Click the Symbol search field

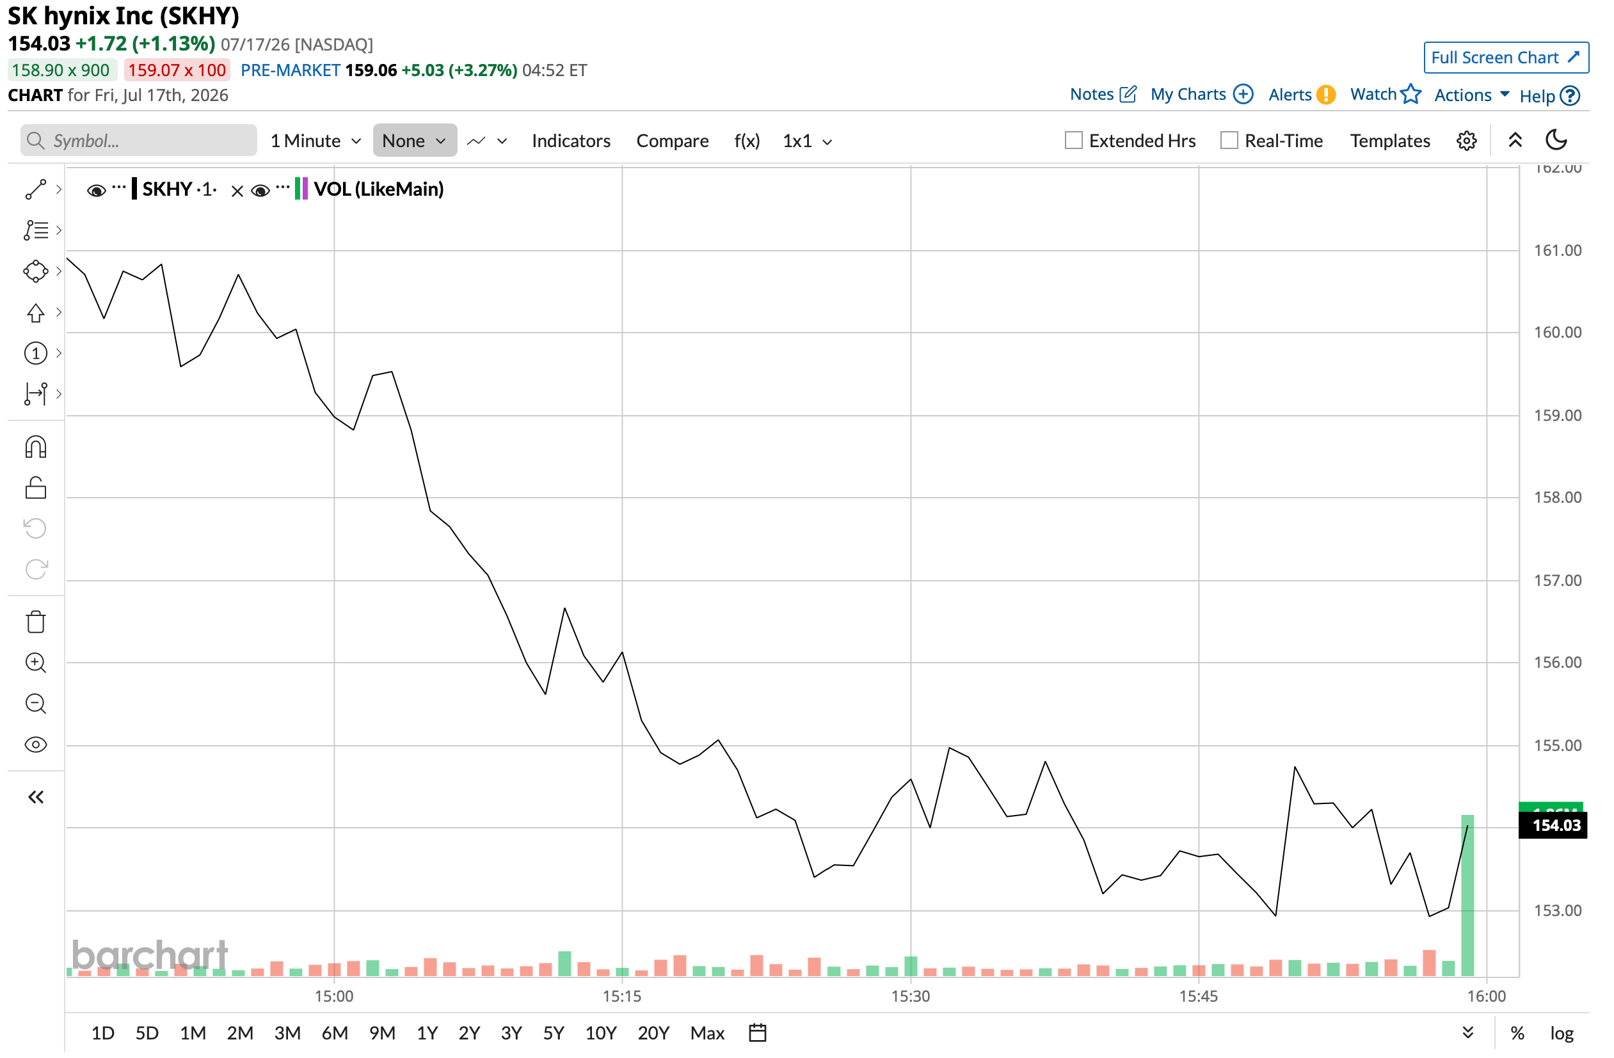click(139, 141)
